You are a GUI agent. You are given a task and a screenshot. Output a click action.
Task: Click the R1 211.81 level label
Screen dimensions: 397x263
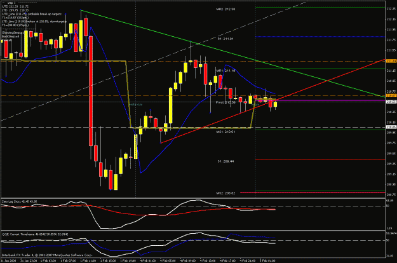[x=225, y=39]
